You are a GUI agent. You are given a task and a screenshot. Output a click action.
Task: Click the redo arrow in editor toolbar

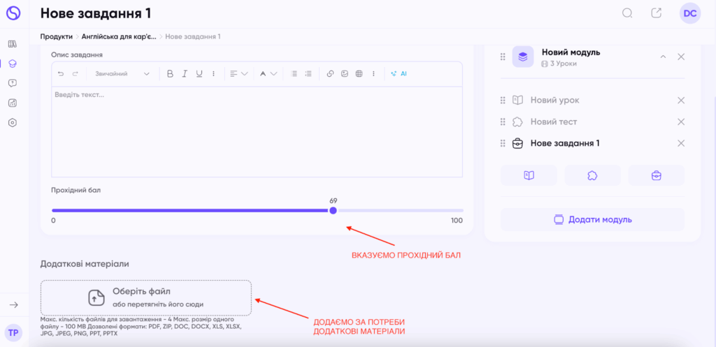[76, 73]
